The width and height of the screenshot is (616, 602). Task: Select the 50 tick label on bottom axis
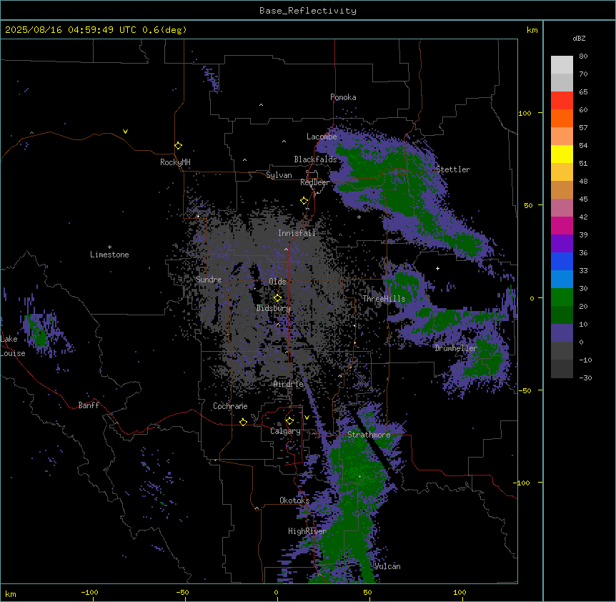point(367,593)
